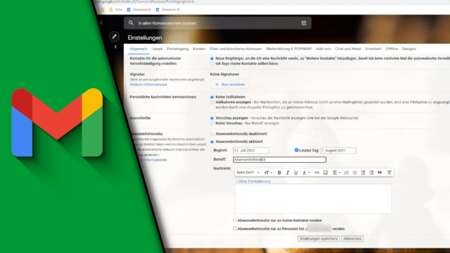Viewport: 450px width, 253px height.
Task: Open the alignment dropdown
Action: click(337, 173)
